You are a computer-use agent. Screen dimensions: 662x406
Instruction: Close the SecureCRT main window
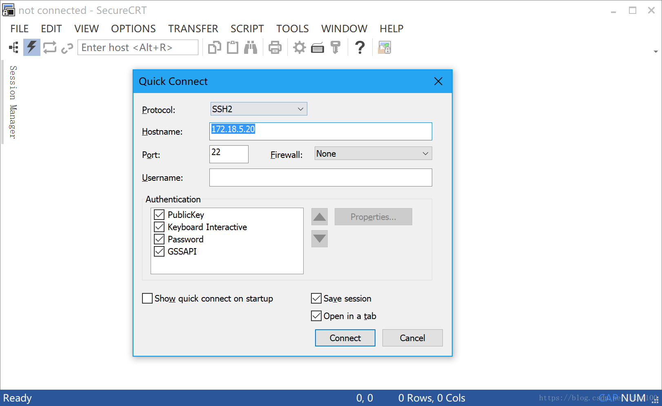[651, 11]
